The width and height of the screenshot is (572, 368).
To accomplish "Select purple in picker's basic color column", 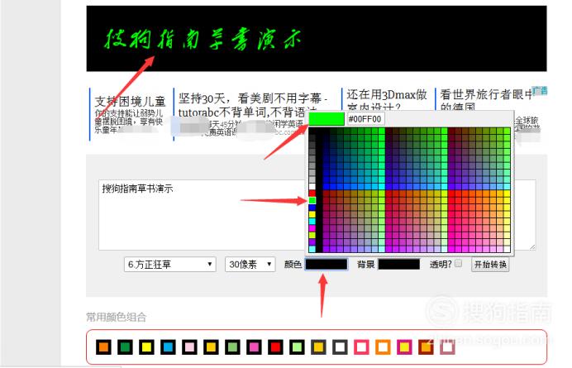I will coord(312,242).
